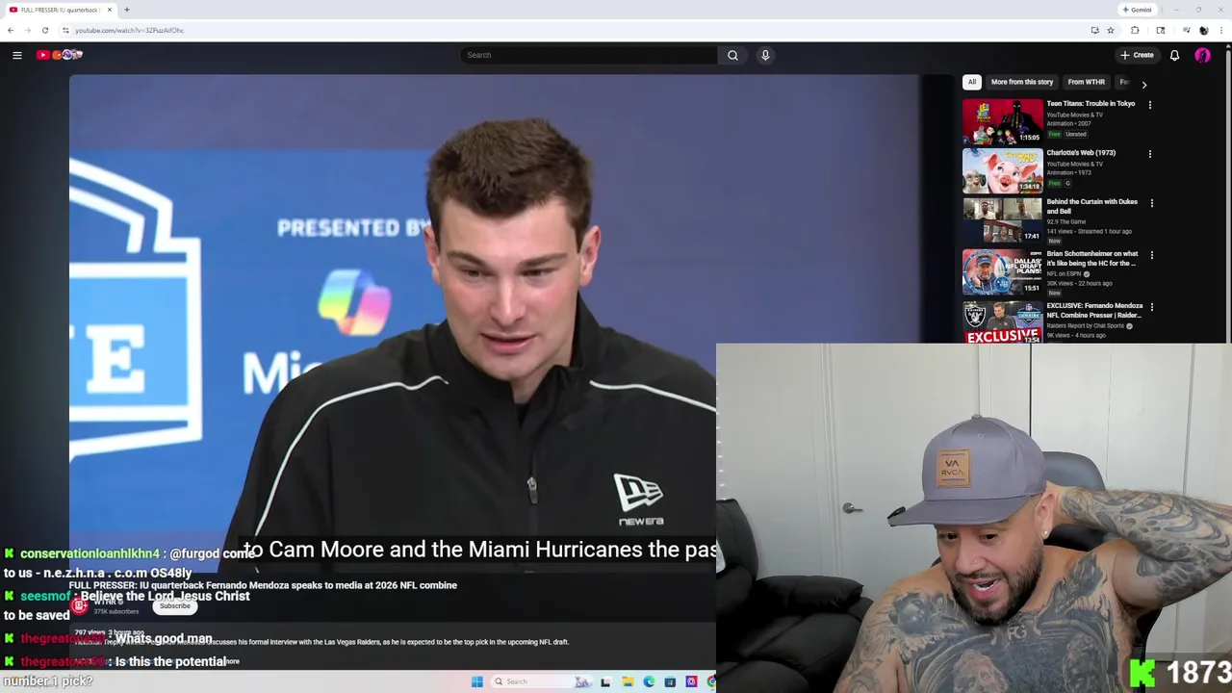Close the FULL PRESSER browser tab
The image size is (1232, 693).
(x=110, y=10)
